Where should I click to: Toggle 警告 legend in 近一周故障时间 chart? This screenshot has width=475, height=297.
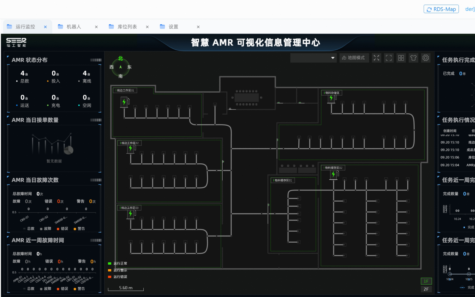click(x=79, y=289)
